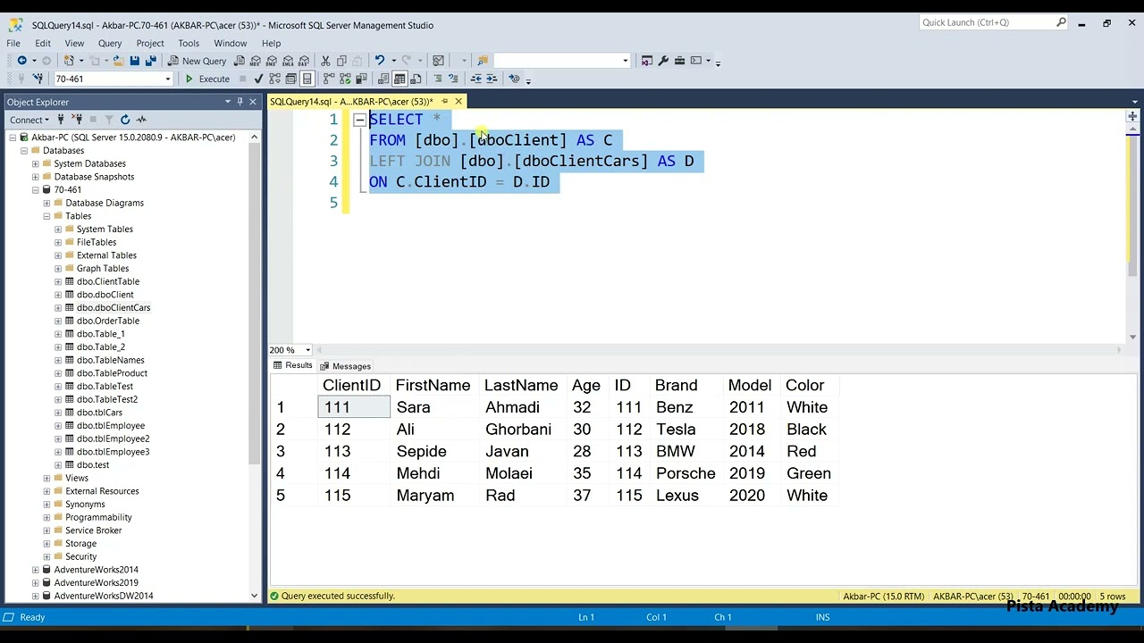Open the File menu
Screen dimensions: 1144x643
point(13,43)
